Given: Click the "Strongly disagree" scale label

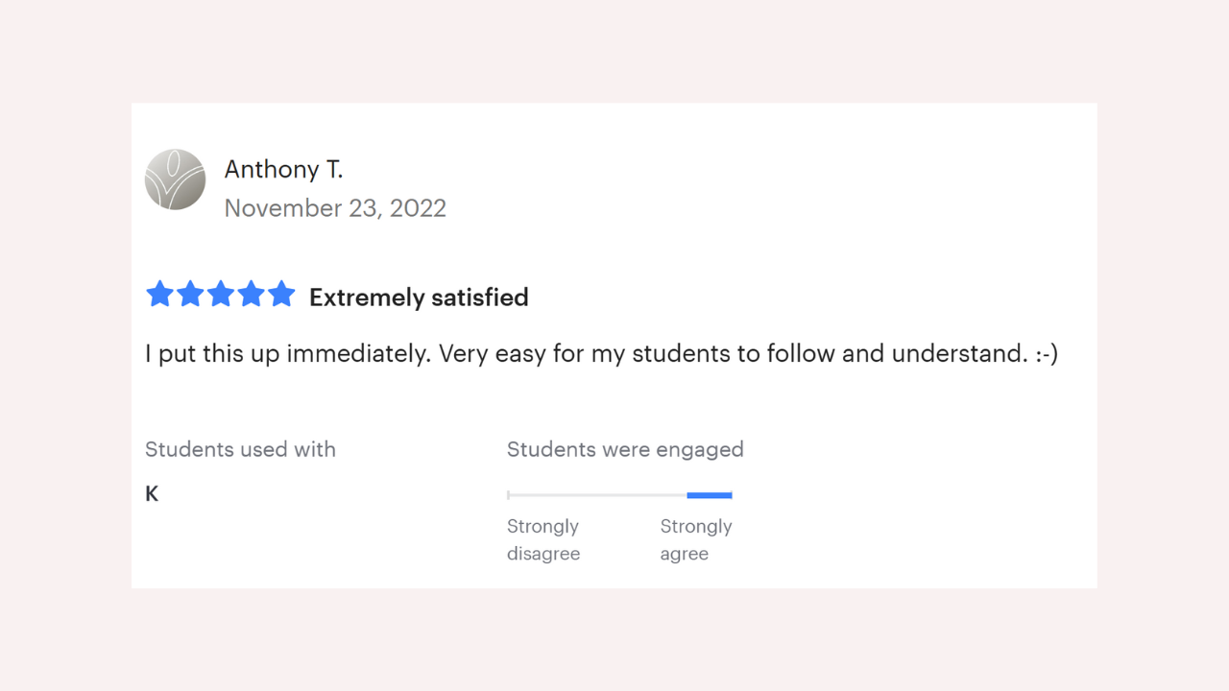Looking at the screenshot, I should click(543, 539).
